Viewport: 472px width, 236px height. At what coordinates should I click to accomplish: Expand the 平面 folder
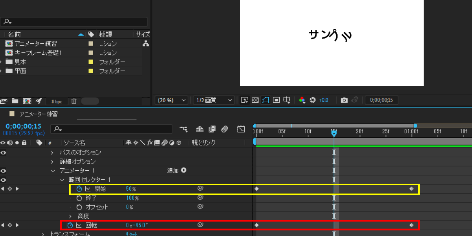click(1, 71)
